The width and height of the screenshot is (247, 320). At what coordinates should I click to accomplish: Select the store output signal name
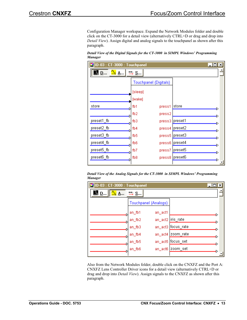click(x=178, y=106)
